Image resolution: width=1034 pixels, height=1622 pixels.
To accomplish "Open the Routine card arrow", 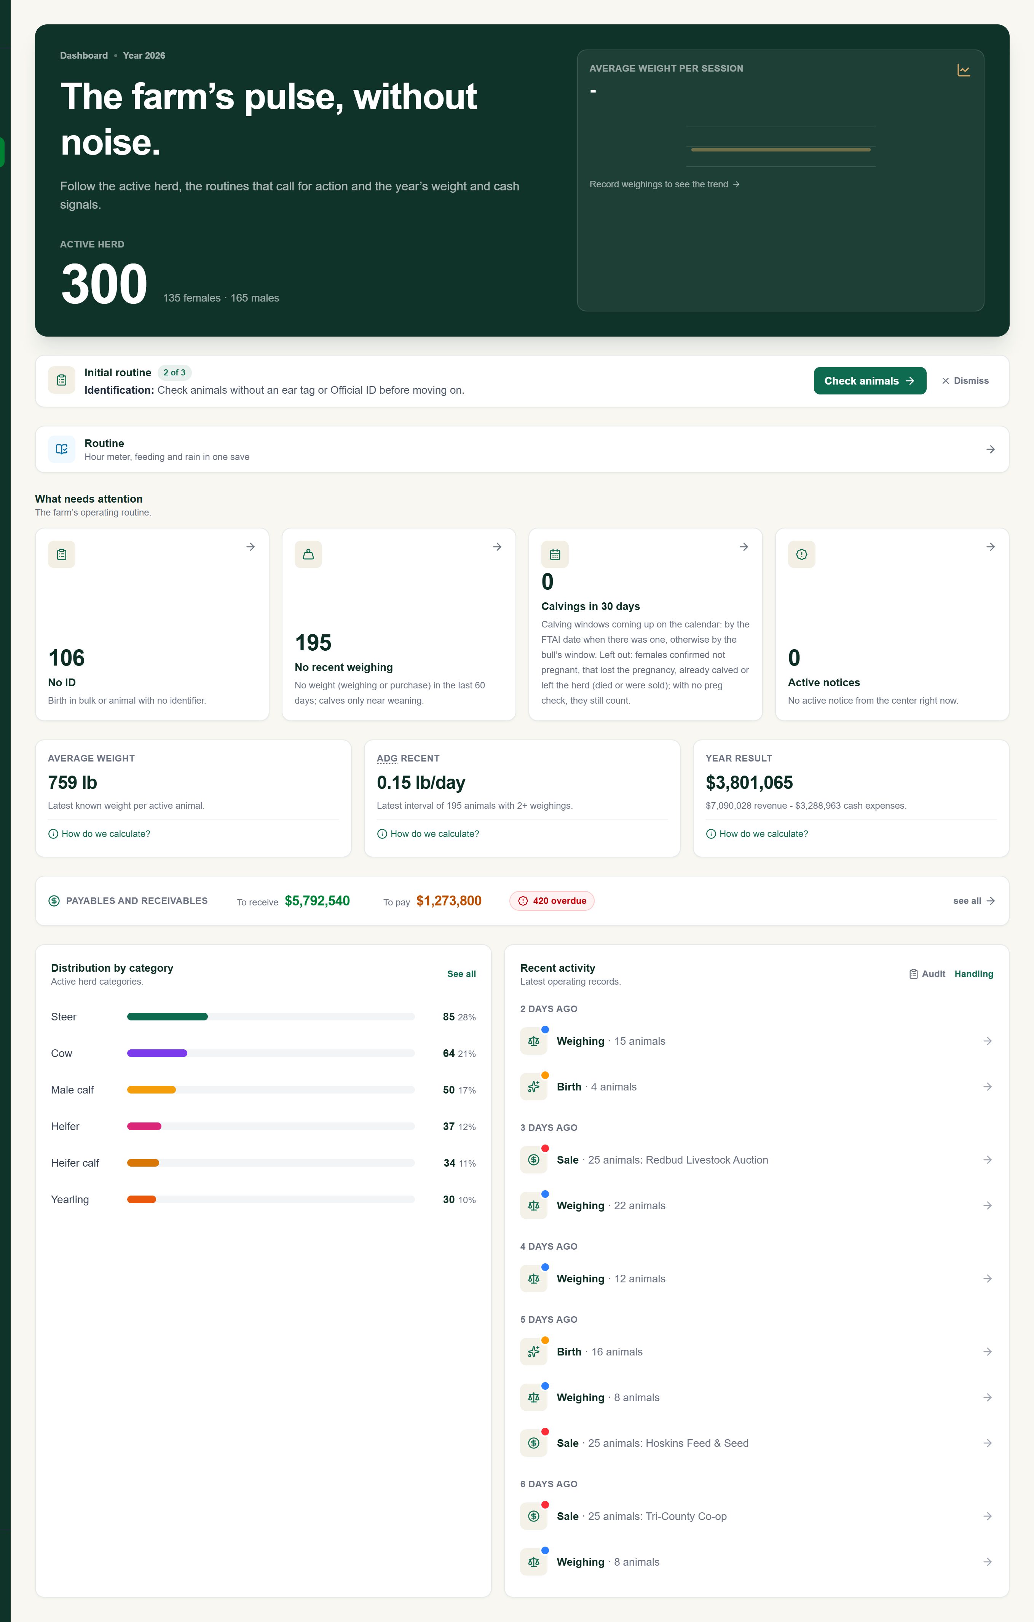I will click(x=990, y=449).
